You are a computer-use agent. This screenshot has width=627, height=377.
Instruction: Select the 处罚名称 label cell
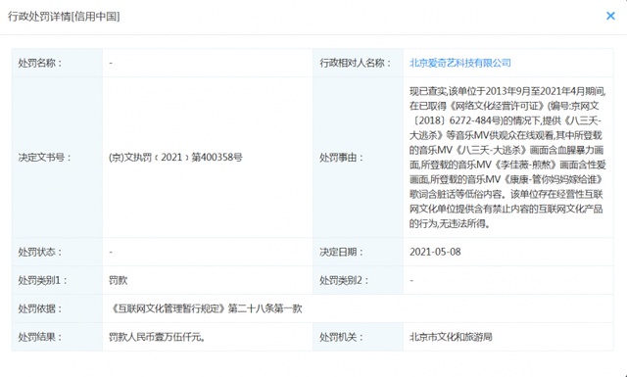tap(57, 63)
